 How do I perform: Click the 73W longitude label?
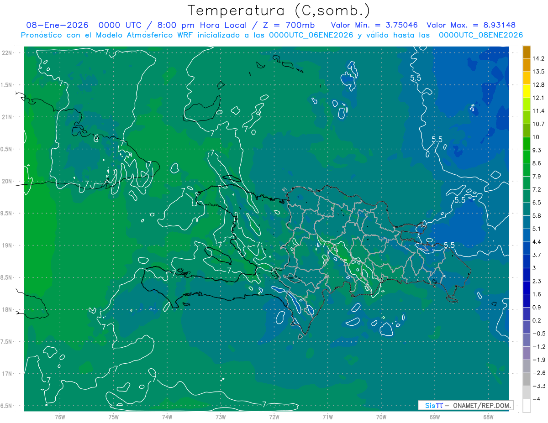(x=221, y=417)
